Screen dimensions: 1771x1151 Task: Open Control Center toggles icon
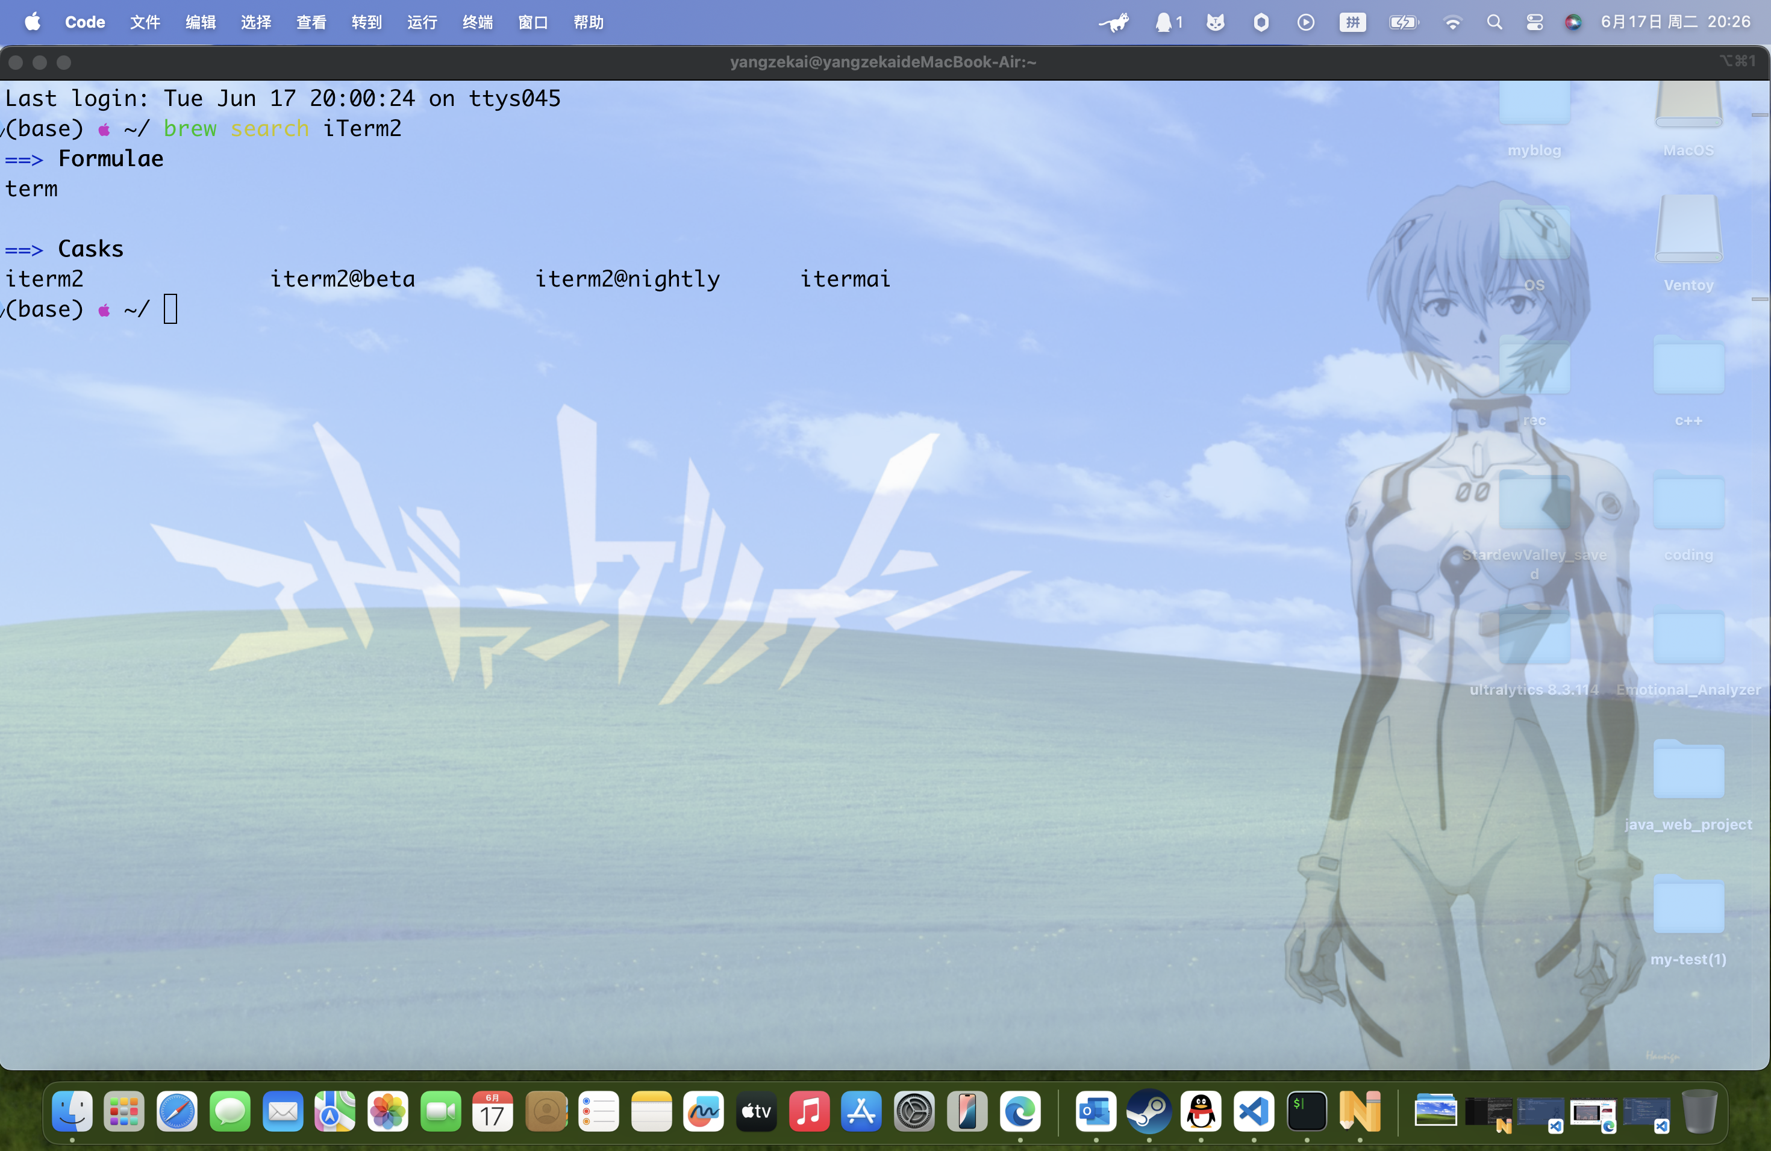point(1534,22)
